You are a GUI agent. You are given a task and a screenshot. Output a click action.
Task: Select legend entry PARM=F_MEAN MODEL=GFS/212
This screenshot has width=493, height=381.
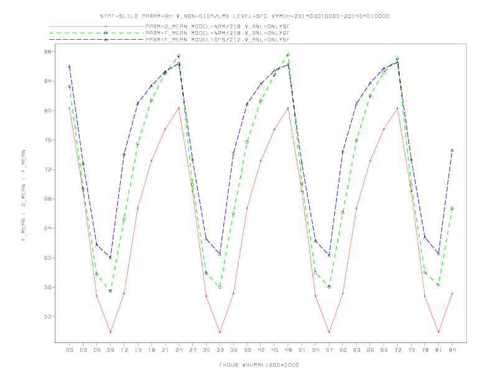coord(217,40)
